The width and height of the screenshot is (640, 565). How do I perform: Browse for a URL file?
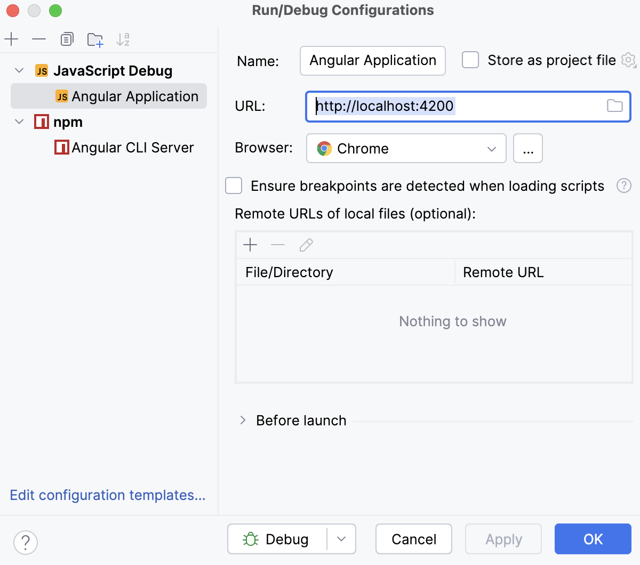click(x=614, y=106)
